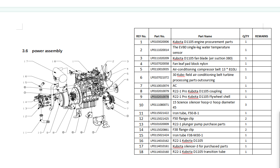Click the 'REMARKS' column header
The height and width of the screenshot is (168, 280).
tap(262, 36)
